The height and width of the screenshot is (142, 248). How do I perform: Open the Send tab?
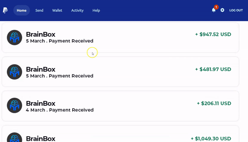39,10
